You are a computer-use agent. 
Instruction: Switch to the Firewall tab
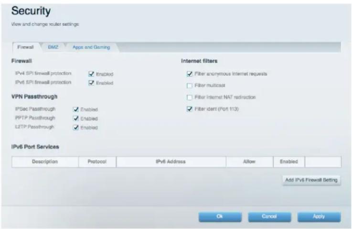[25, 47]
